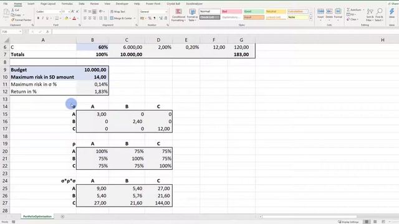Open the Crystal Ball tab
The width and height of the screenshot is (399, 224).
[x=173, y=4]
